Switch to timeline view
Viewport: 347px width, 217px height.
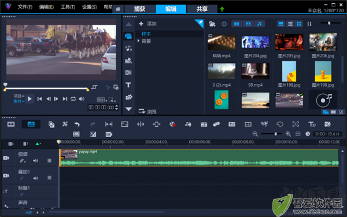(31, 124)
